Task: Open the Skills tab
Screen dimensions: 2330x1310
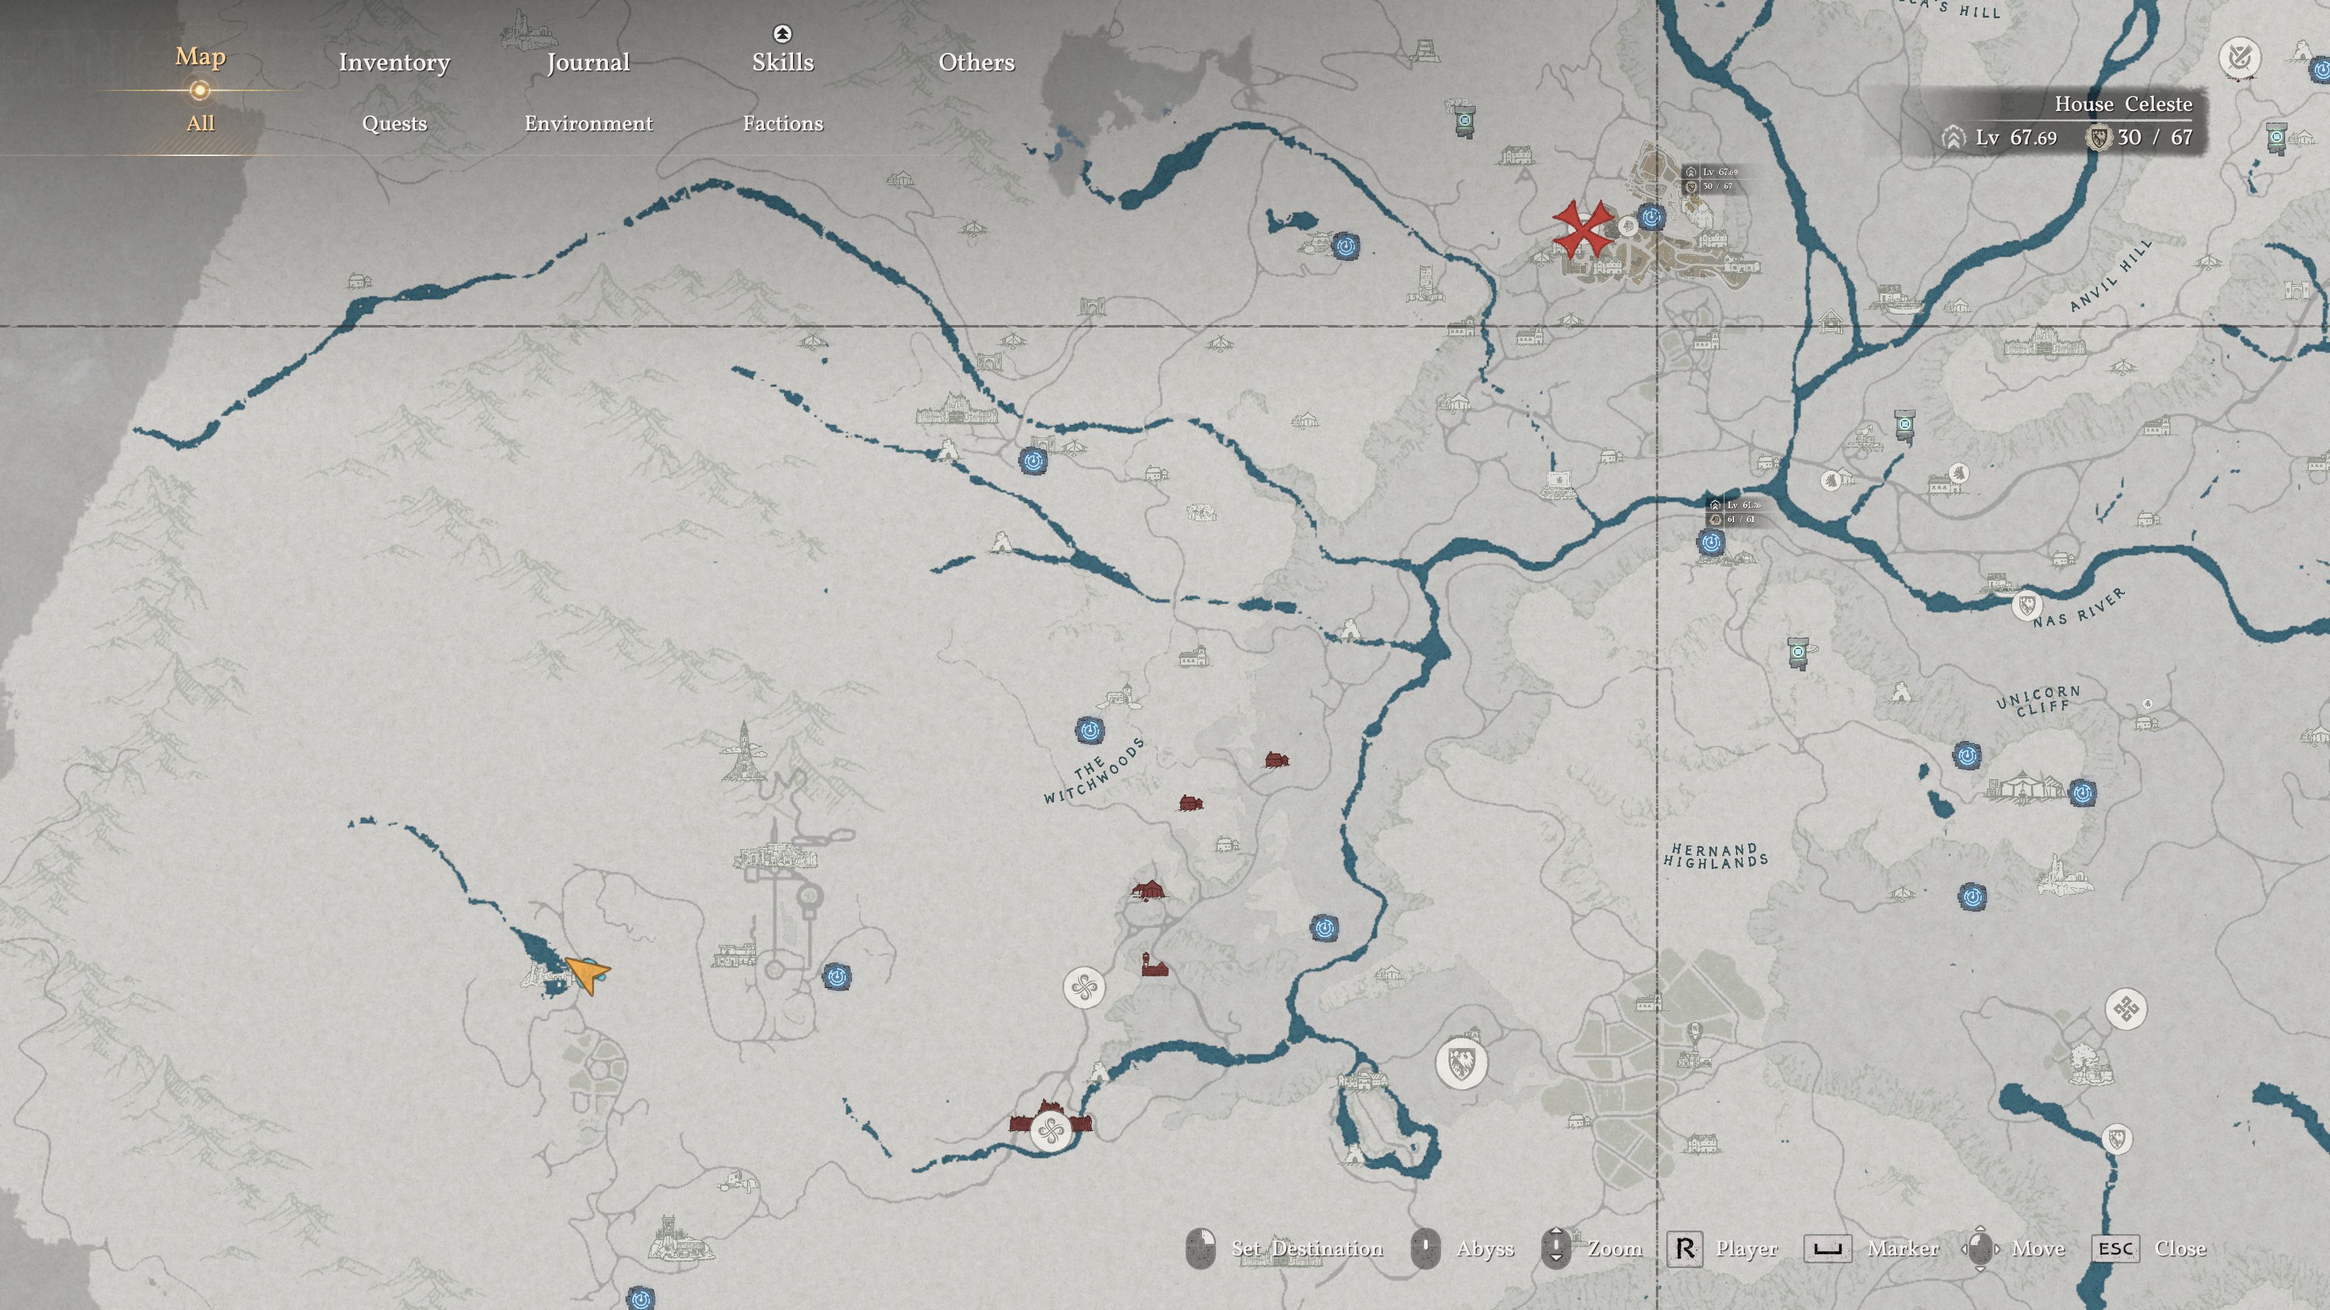Action: [782, 62]
